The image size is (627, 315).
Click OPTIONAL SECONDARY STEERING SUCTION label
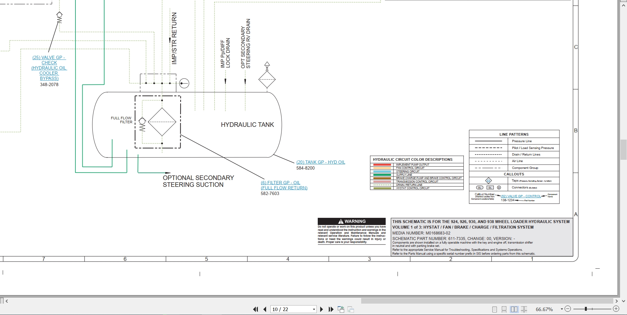pyautogui.click(x=198, y=181)
